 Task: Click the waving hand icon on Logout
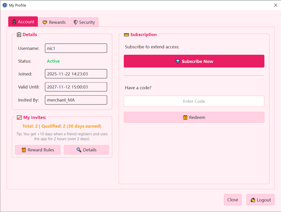[253, 200]
